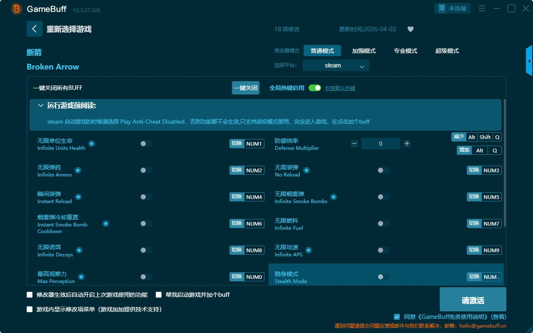Click the restore default hotkeys link
Image resolution: width=533 pixels, height=333 pixels.
(x=340, y=88)
